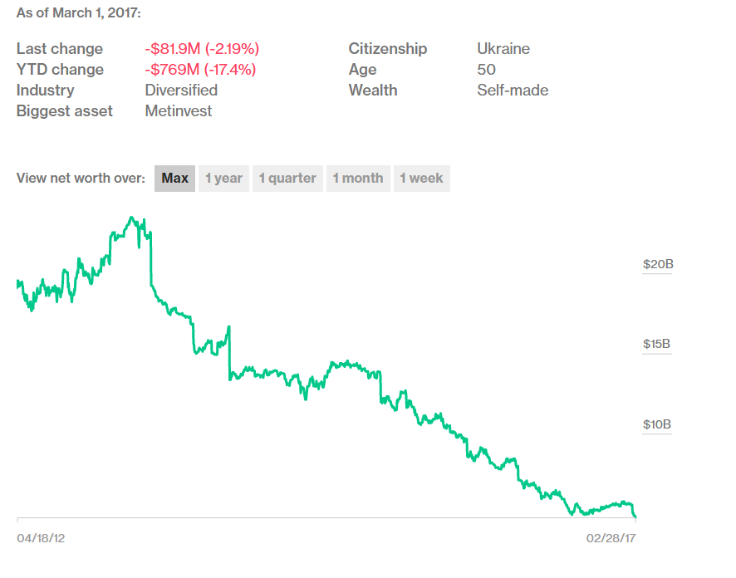Click the YTD change value -$769M
The image size is (736, 578).
pyautogui.click(x=200, y=70)
